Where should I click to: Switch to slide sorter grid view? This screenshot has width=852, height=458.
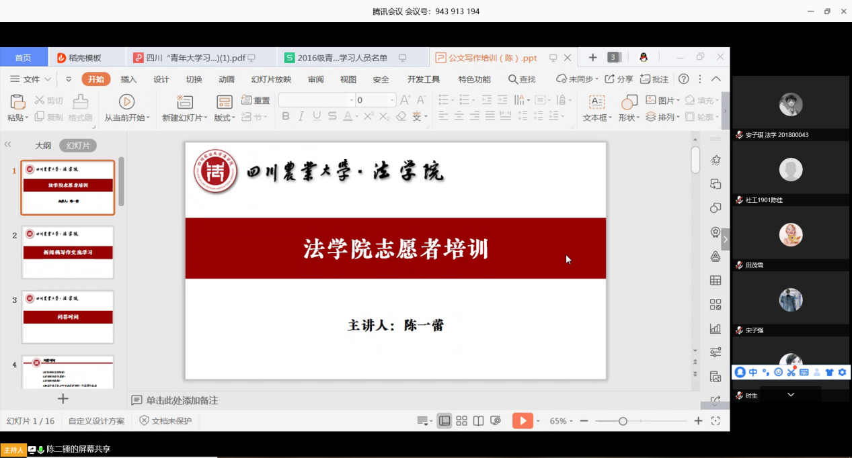click(x=461, y=421)
